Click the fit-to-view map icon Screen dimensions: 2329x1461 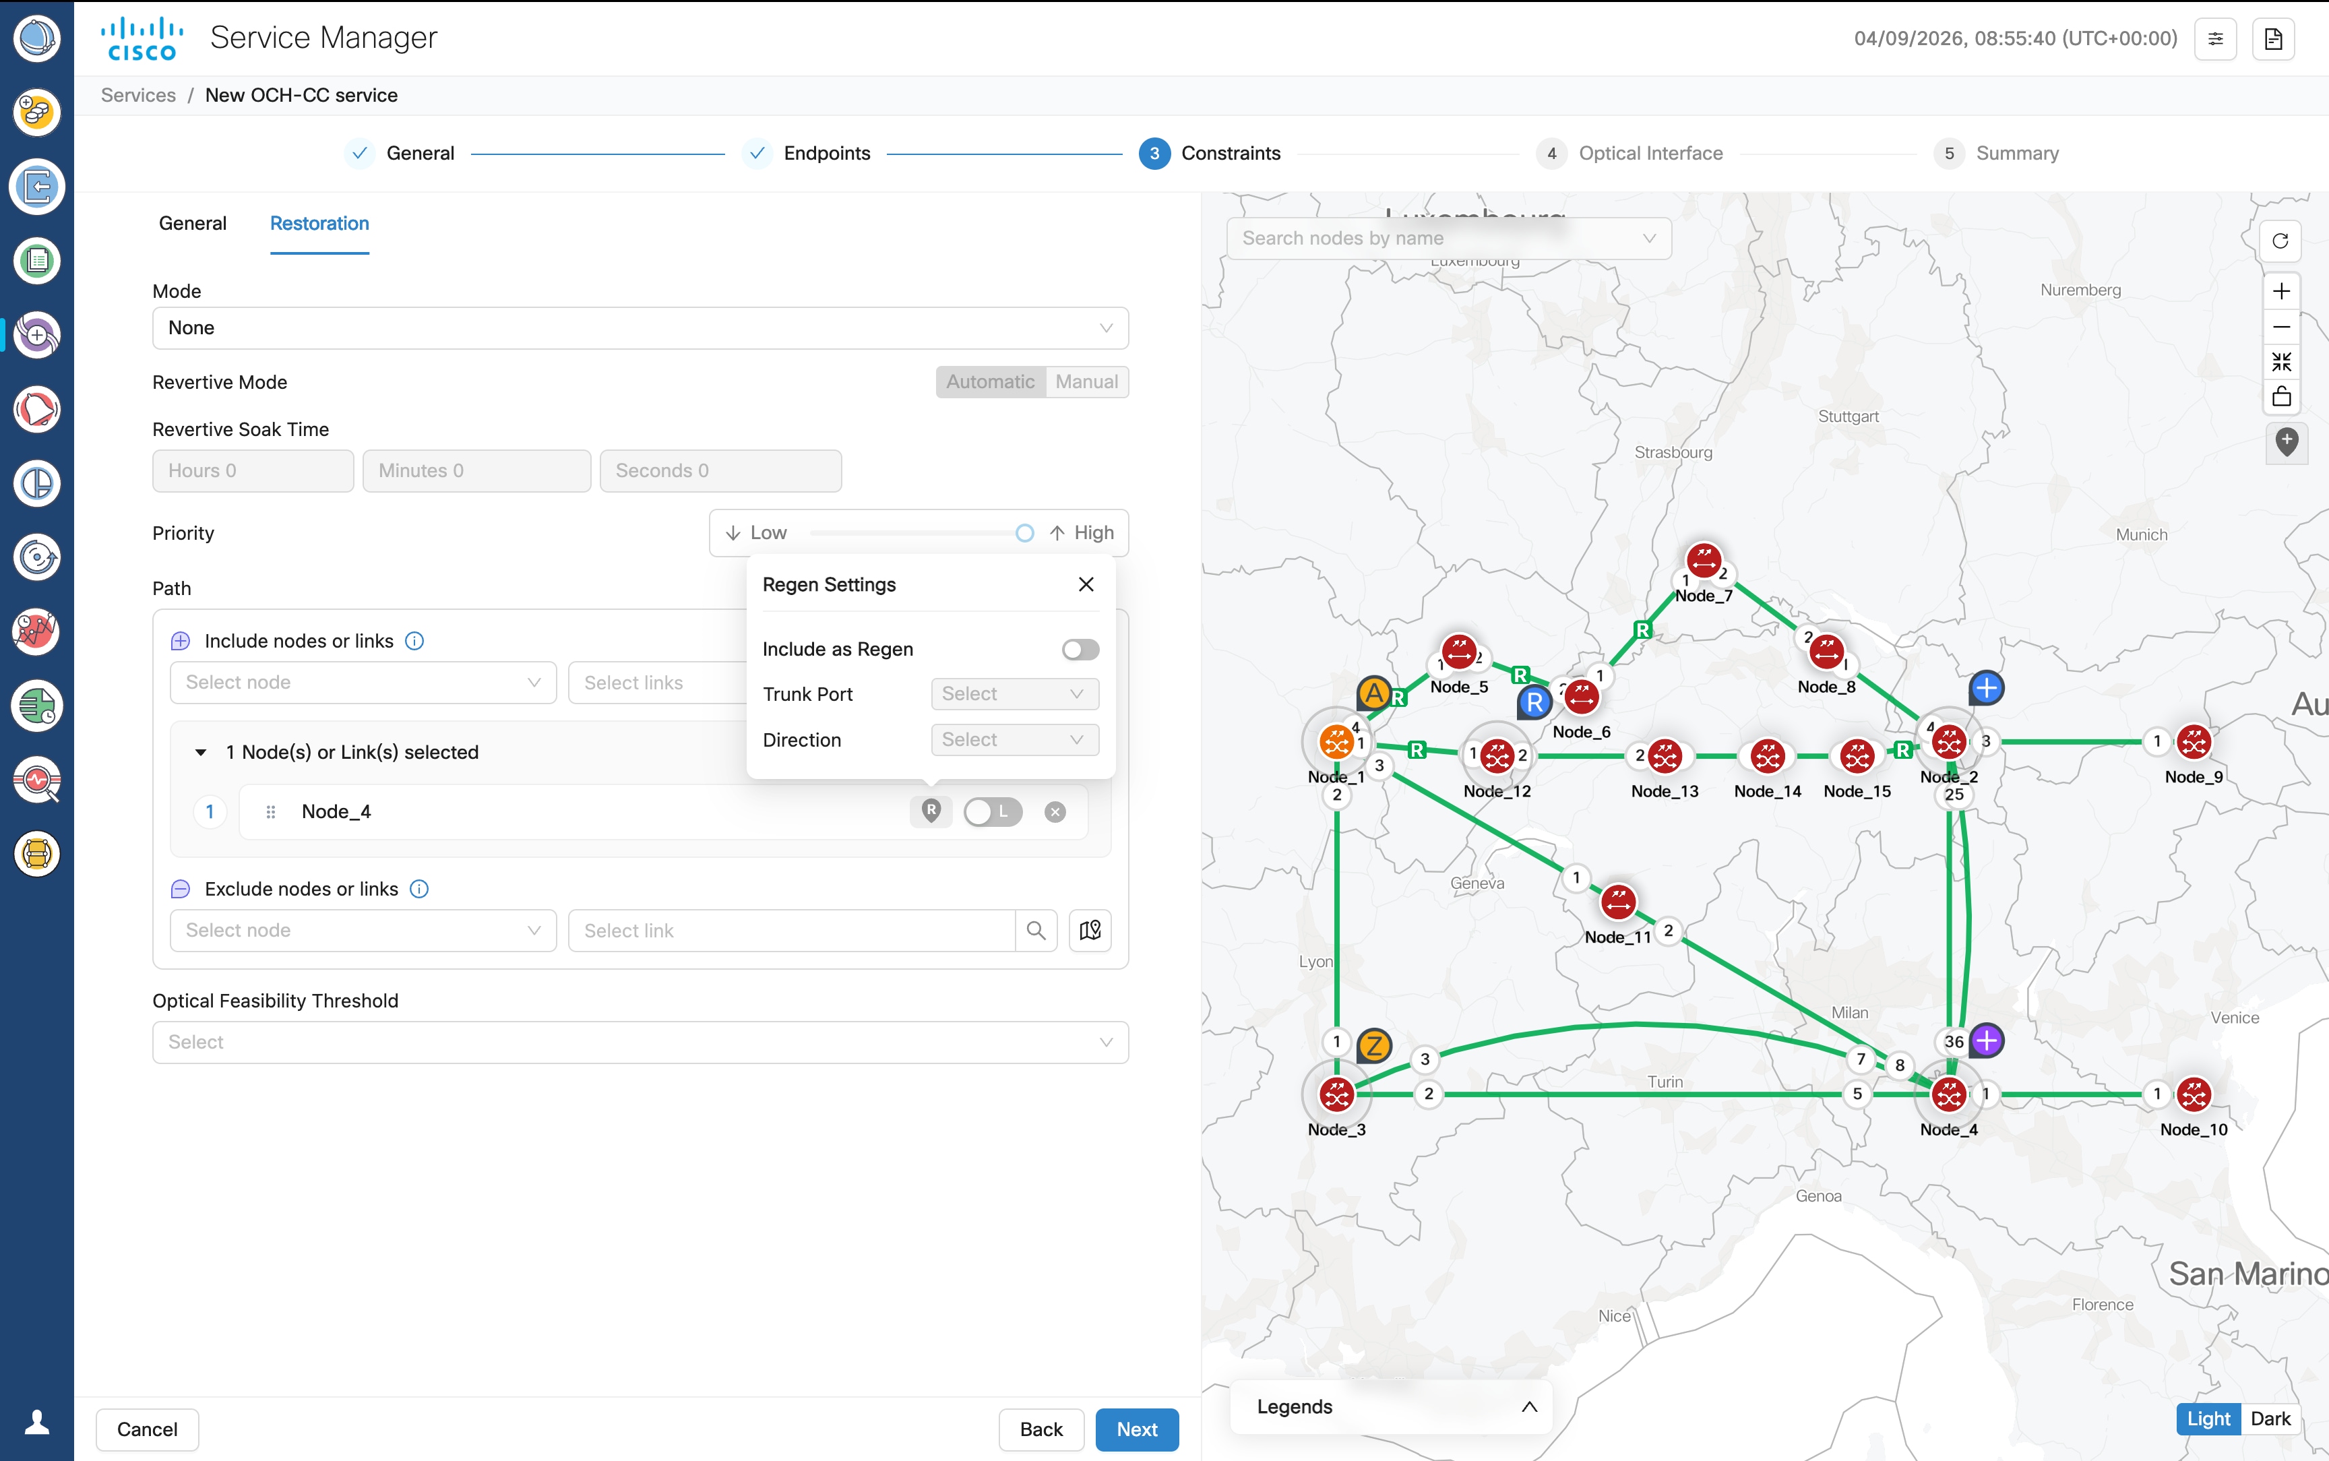2280,361
